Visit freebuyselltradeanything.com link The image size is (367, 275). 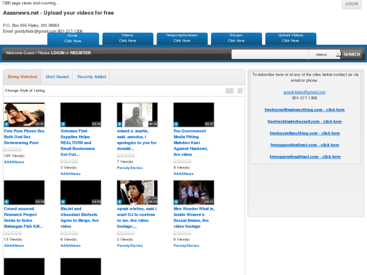(304, 110)
